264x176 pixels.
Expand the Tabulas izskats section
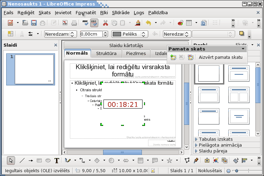[226, 139]
